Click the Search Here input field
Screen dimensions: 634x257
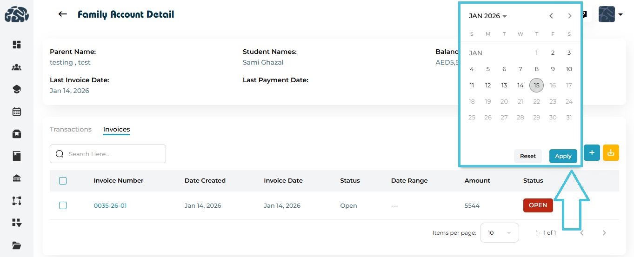(x=114, y=154)
